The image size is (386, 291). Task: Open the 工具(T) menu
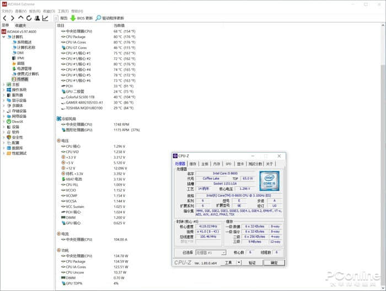coord(63,11)
